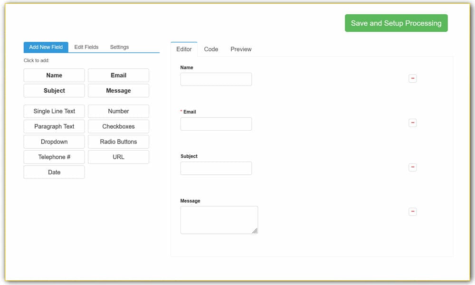Viewport: 475px width, 285px height.
Task: Add a Dropdown field to the form
Action: (x=54, y=142)
